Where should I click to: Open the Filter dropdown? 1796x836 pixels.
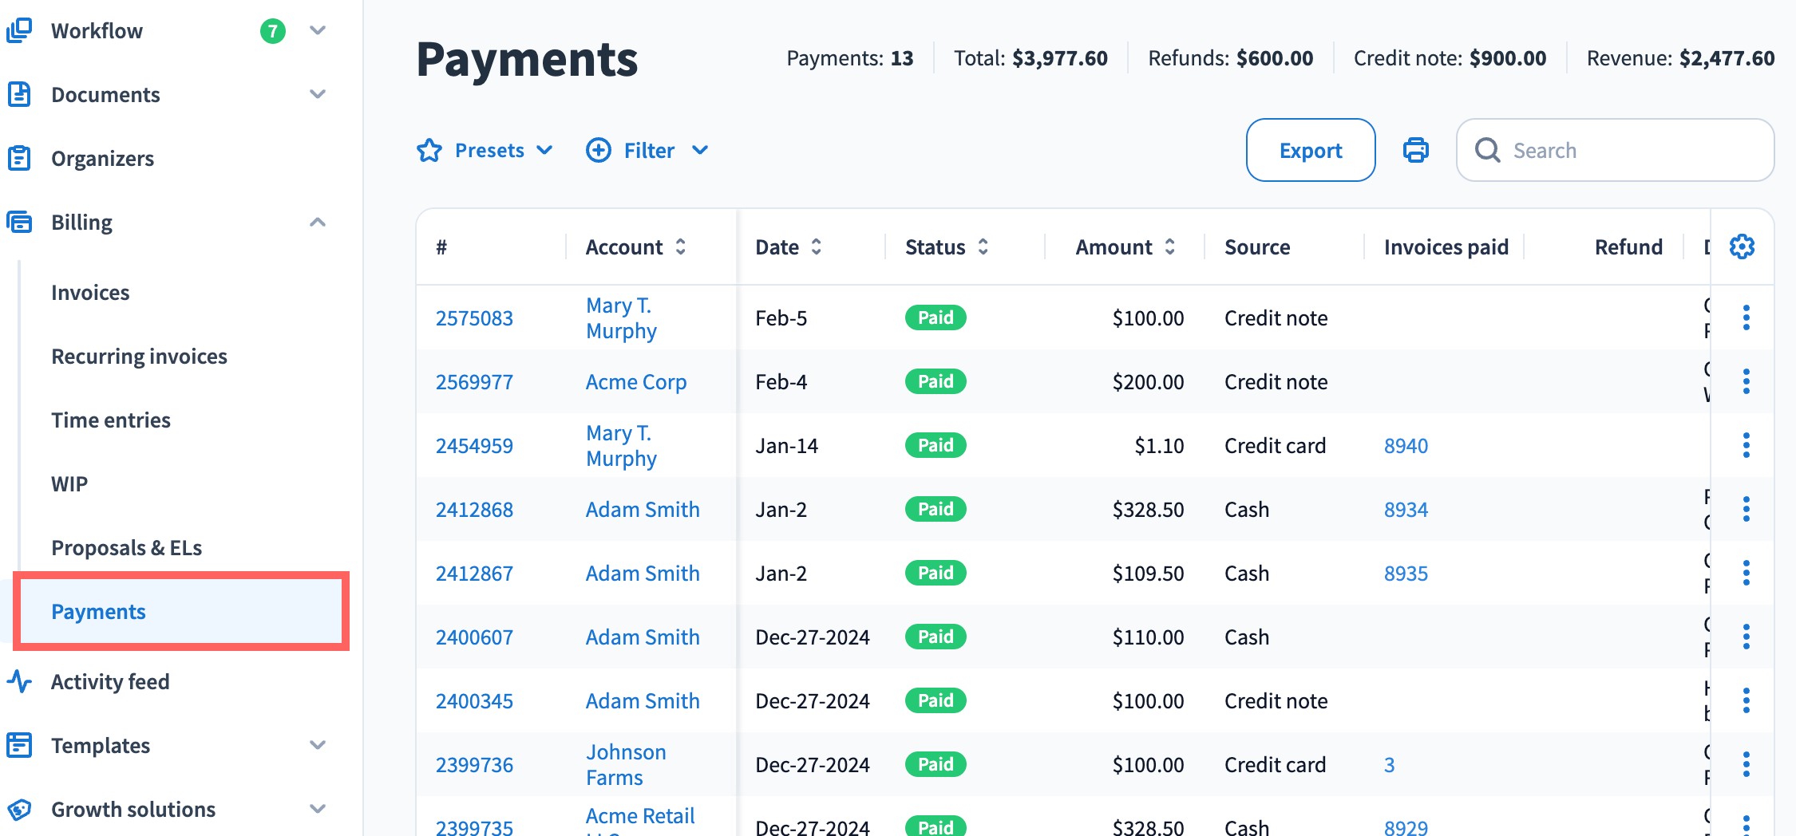pos(647,150)
